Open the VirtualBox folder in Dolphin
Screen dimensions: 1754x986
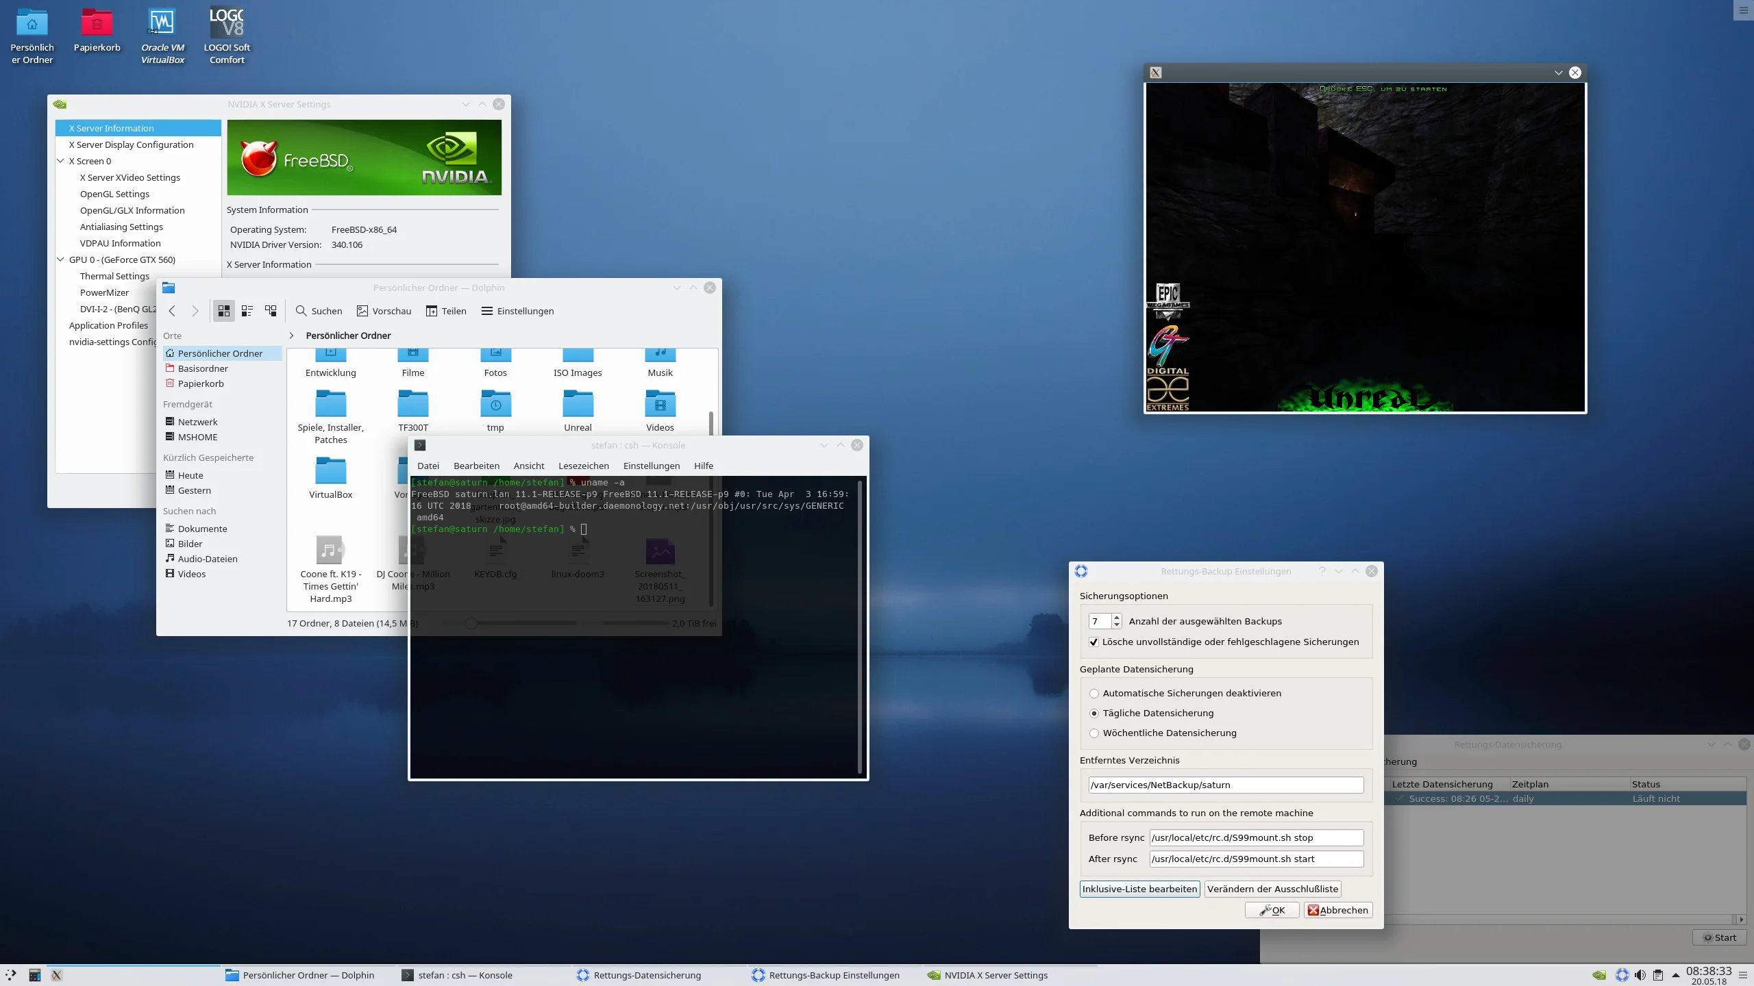pyautogui.click(x=331, y=477)
